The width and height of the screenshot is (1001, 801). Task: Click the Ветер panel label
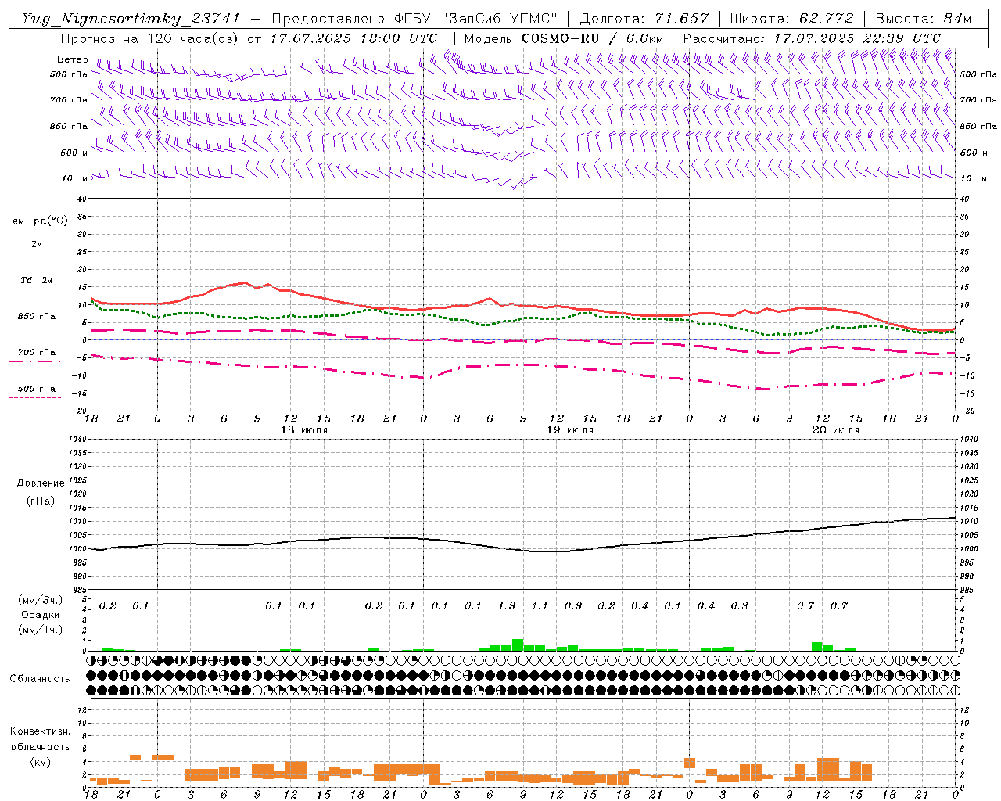click(x=73, y=59)
